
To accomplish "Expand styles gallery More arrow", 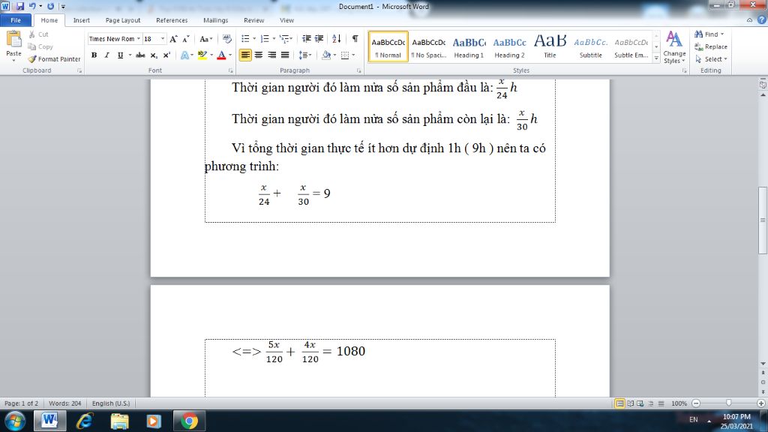I will pyautogui.click(x=656, y=58).
